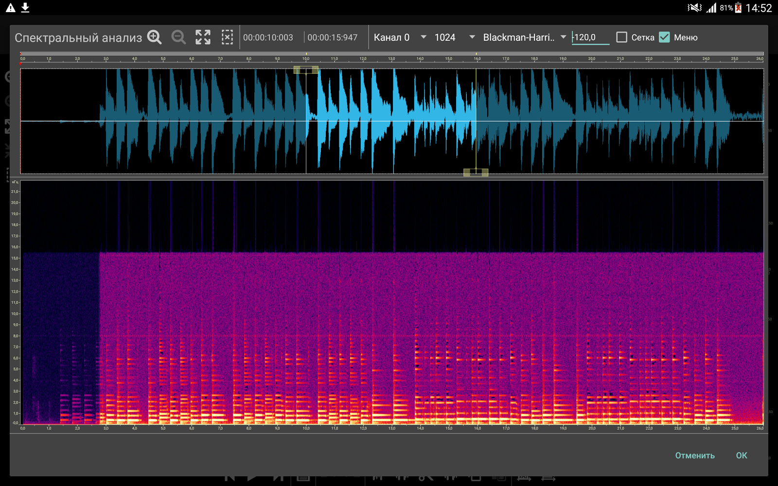
Task: Enable the Сетка grid checkbox
Action: [621, 37]
